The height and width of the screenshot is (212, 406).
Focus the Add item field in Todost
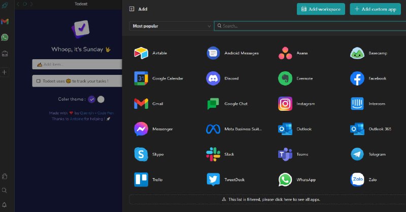77,64
